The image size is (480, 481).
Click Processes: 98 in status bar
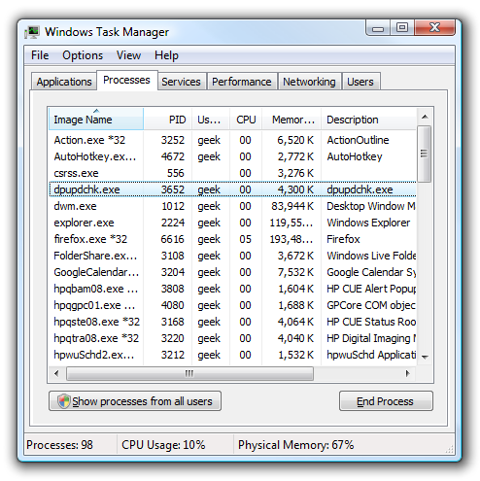click(59, 445)
